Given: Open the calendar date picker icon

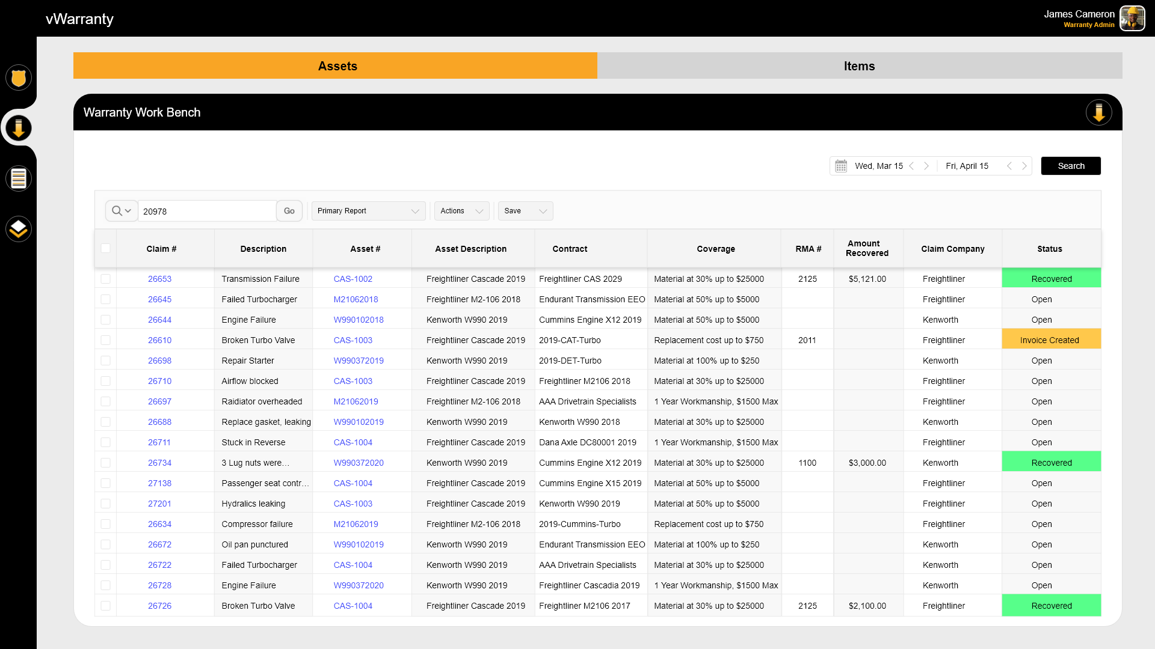Looking at the screenshot, I should point(841,166).
